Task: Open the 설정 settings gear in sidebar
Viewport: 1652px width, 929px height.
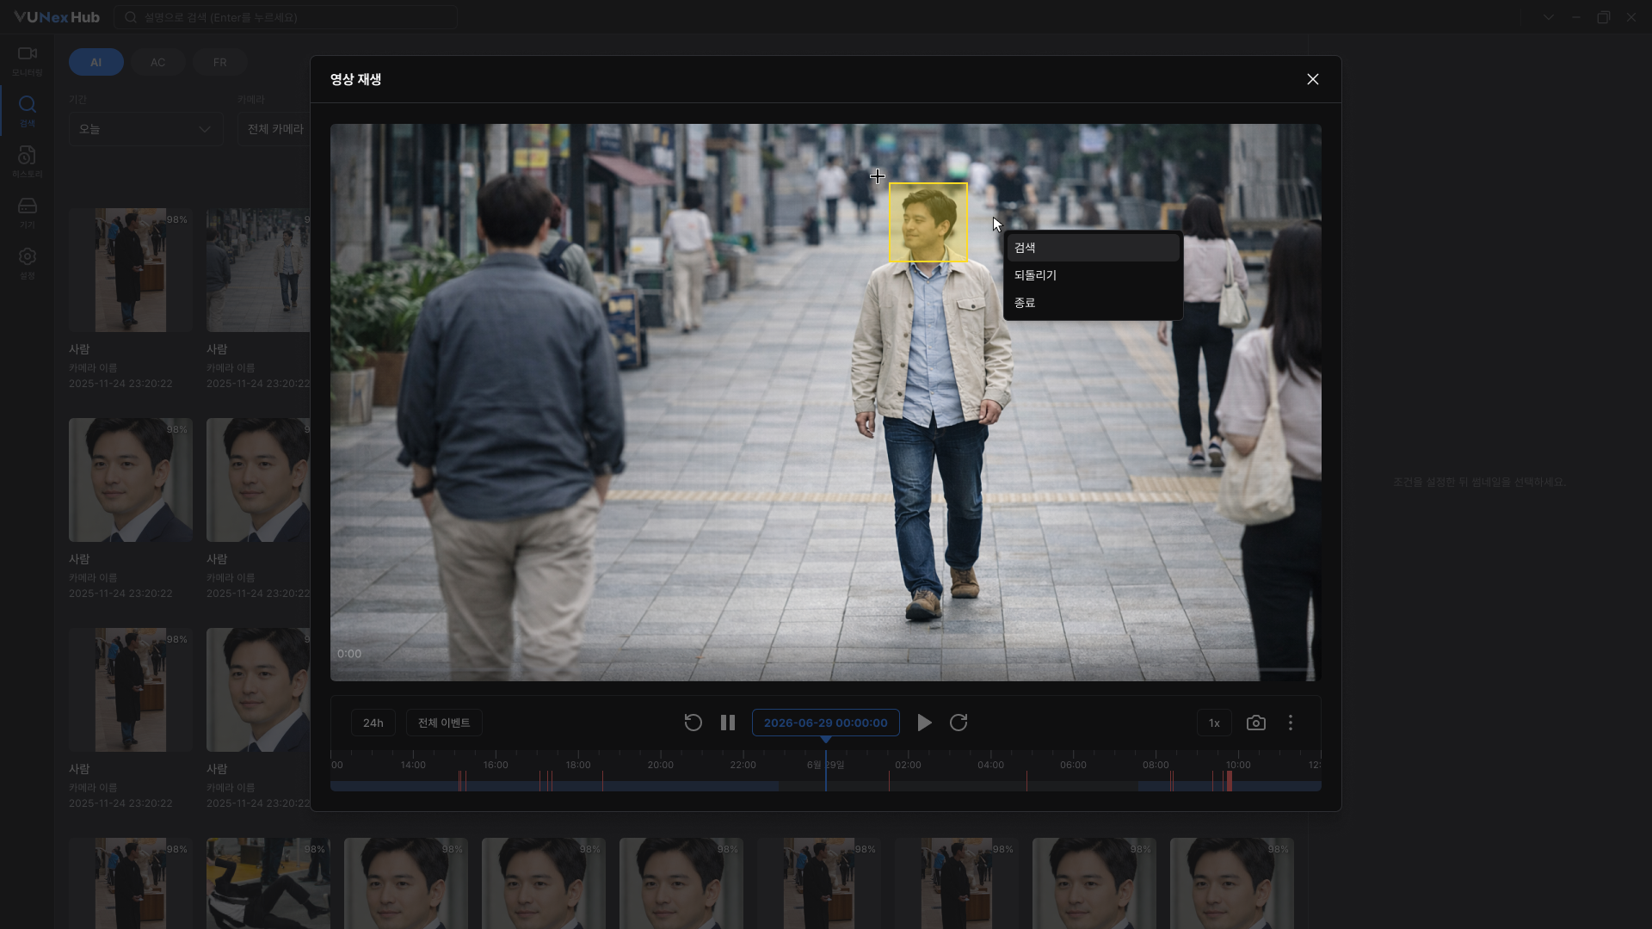Action: click(28, 263)
